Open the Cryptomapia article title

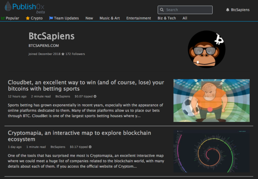point(79,136)
